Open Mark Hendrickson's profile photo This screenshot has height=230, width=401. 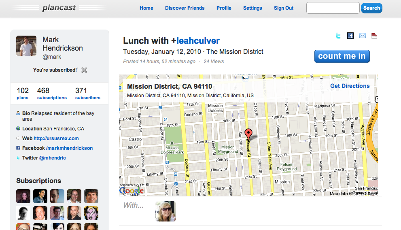(26, 46)
